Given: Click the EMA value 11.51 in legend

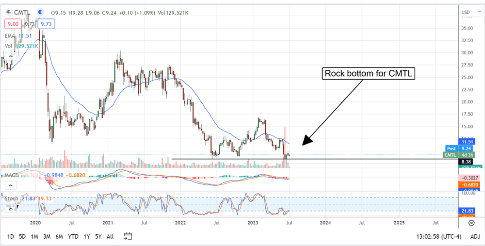Looking at the screenshot, I should [x=24, y=36].
